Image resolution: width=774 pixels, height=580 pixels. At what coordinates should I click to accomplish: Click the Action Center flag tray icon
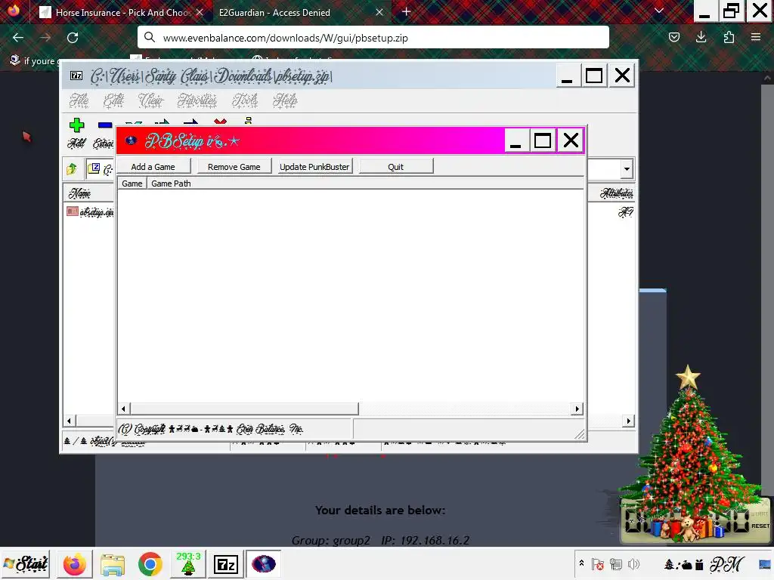(x=597, y=563)
